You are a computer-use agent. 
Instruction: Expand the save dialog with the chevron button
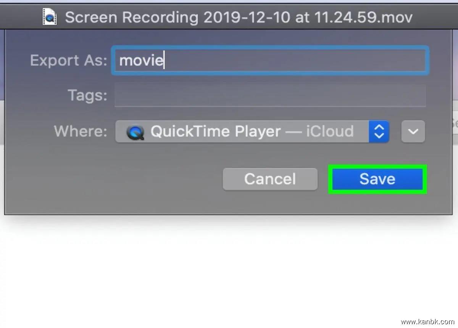click(x=413, y=132)
